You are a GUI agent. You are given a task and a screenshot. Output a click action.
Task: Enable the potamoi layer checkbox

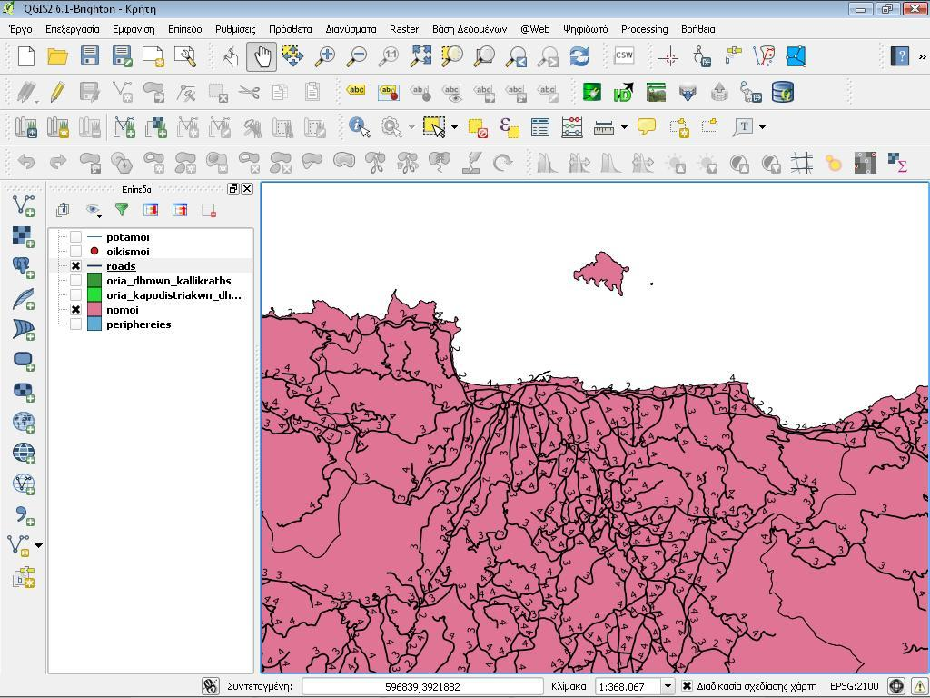75,237
